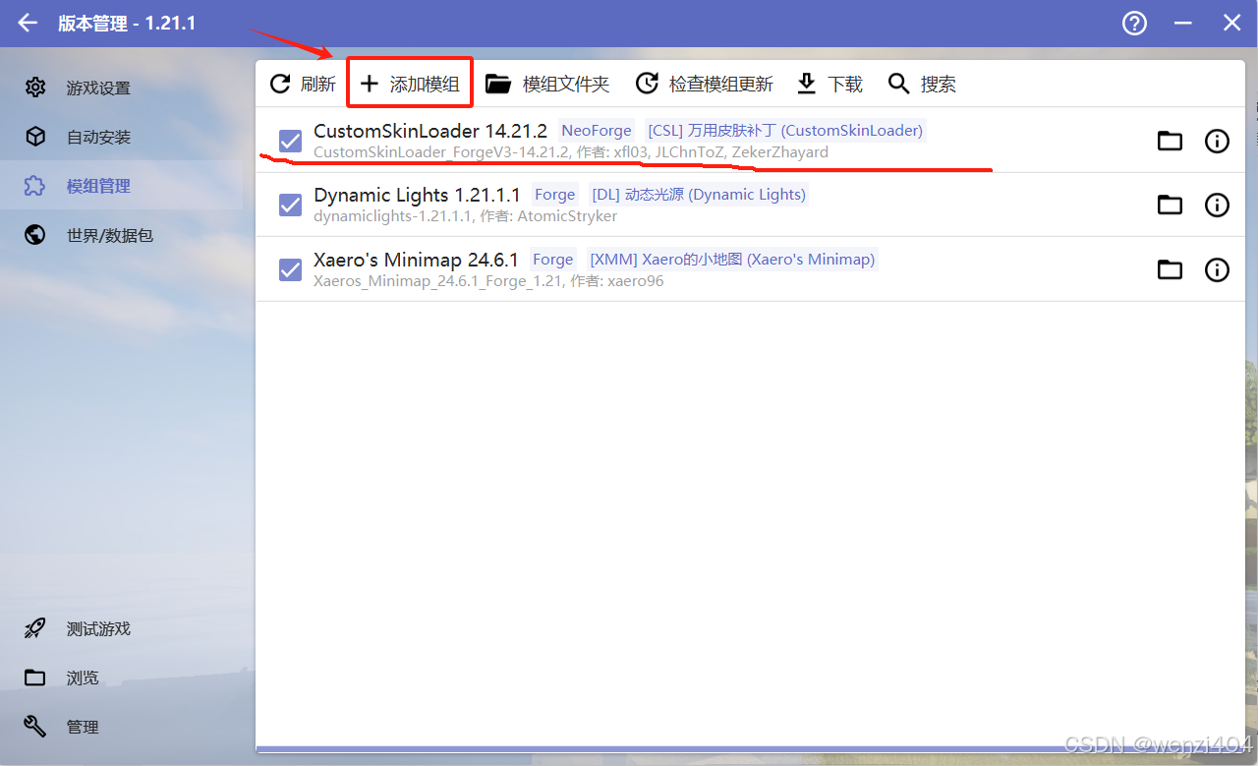Open 游戏设置 in the sidebar
Viewport: 1258px width, 766px height.
click(x=121, y=88)
